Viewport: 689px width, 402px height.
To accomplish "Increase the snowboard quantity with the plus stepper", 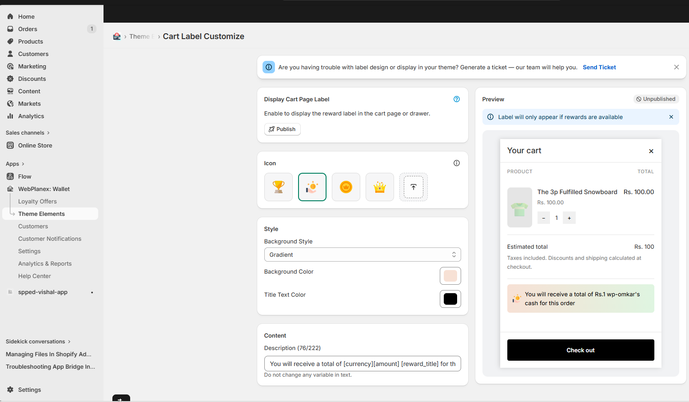I will (x=569, y=218).
